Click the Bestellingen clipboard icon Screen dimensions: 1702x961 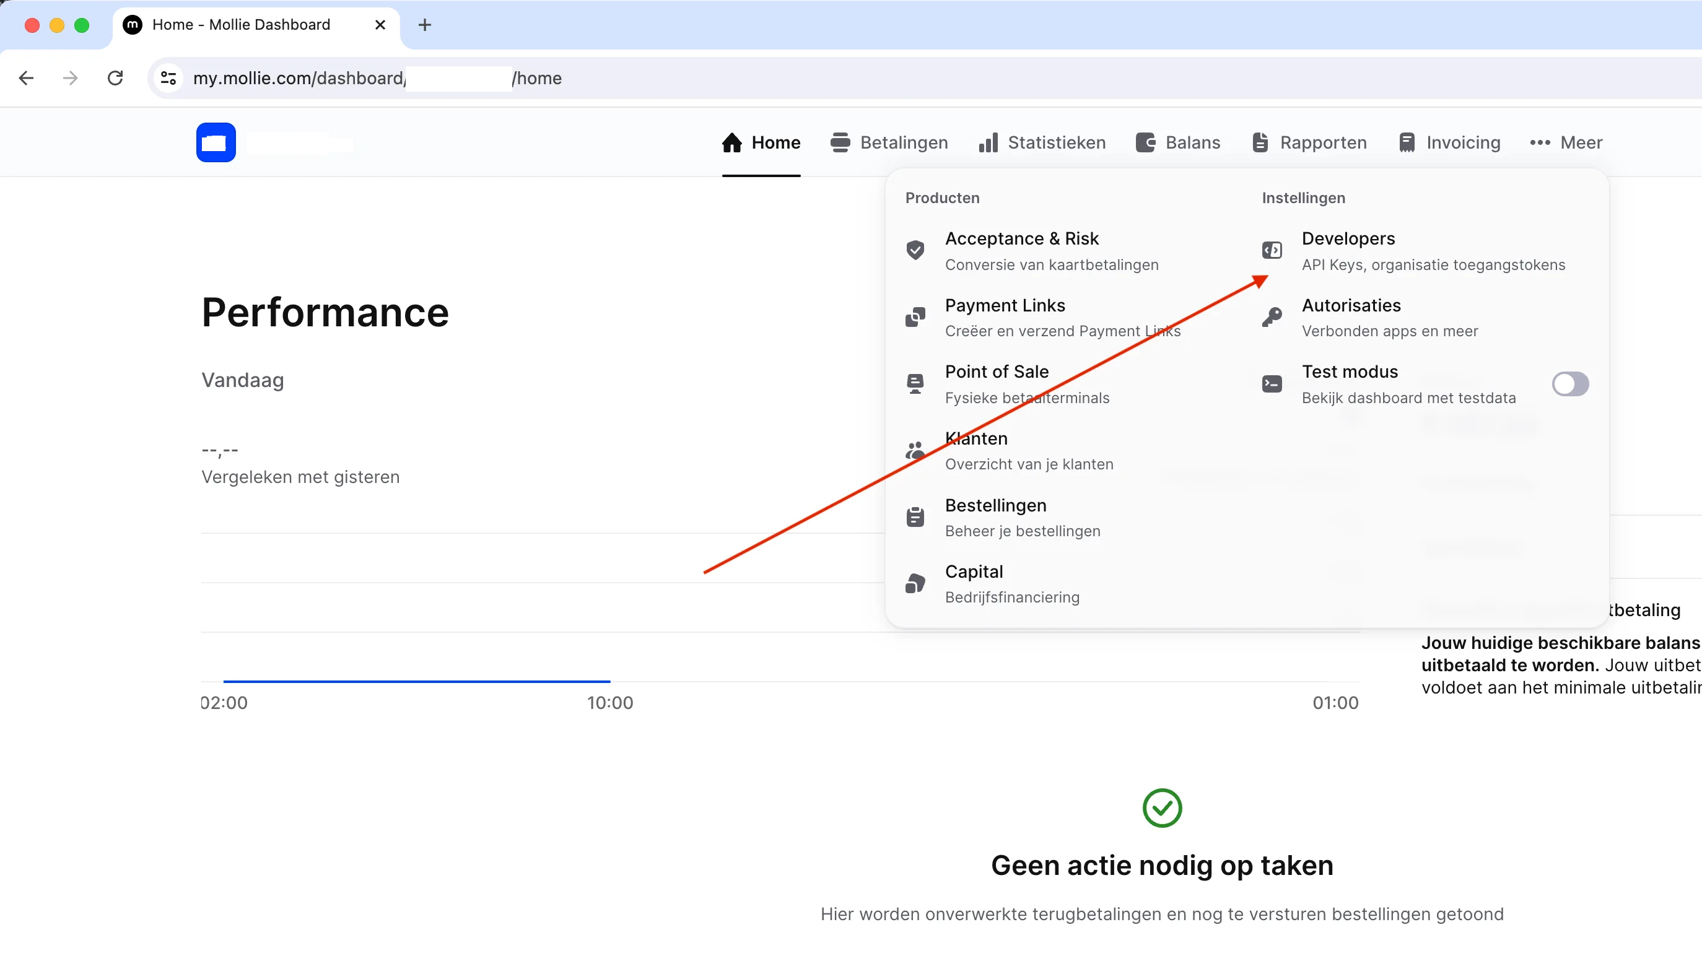point(915,517)
